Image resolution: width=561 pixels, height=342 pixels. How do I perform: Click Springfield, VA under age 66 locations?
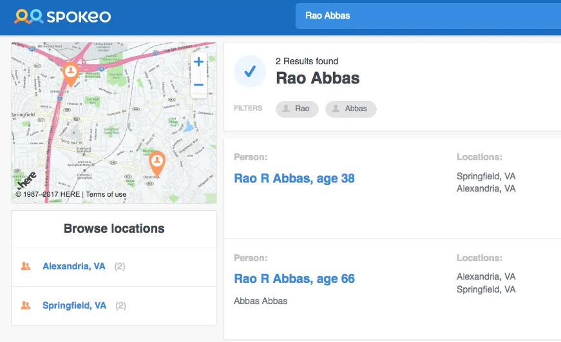[x=486, y=289]
